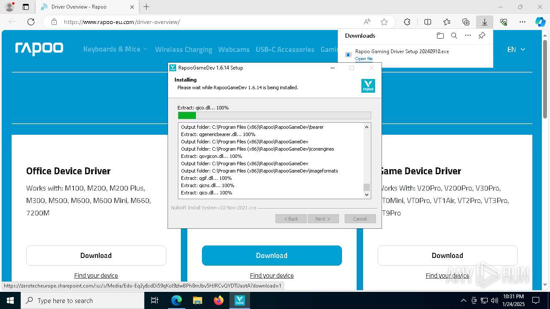Cancel the RapooGameDev installation

pos(360,218)
